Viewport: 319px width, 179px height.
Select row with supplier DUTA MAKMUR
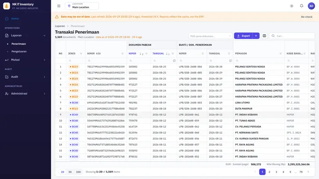tap(185, 109)
